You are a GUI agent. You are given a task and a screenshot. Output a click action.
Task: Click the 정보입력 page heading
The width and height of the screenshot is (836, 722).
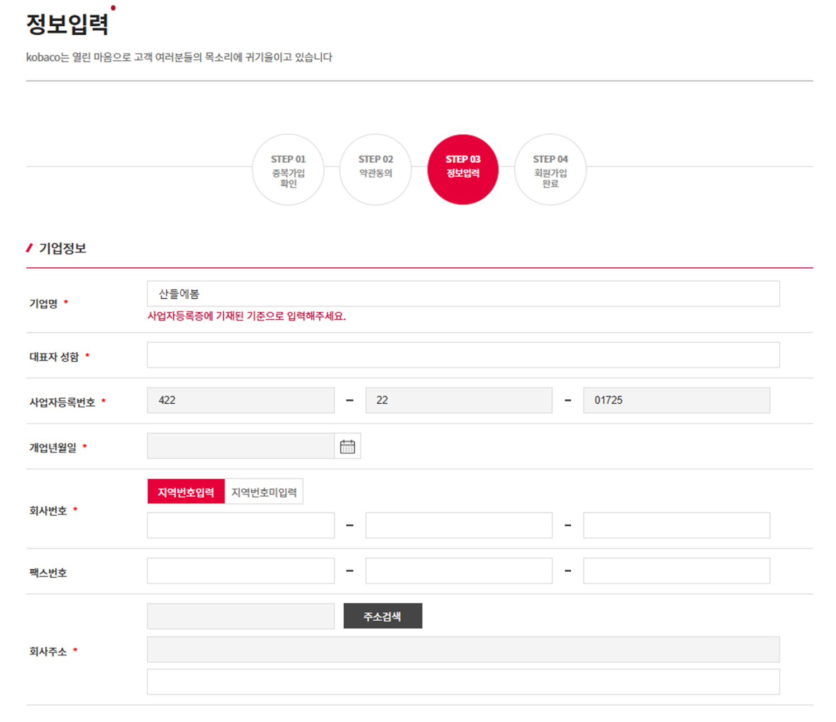67,24
